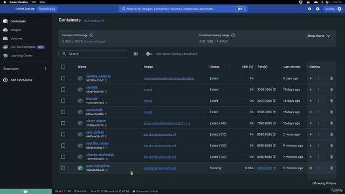Image resolution: width=345 pixels, height=194 pixels.
Task: Start the strange_mcclintock container
Action: [310, 157]
